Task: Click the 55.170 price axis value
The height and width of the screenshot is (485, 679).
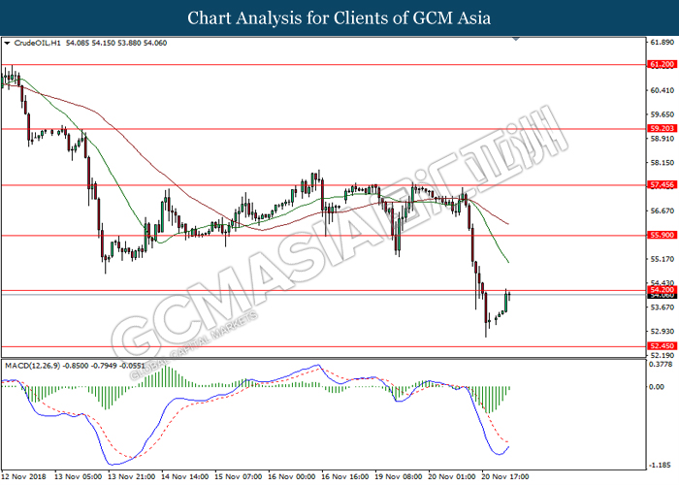Action: click(x=663, y=259)
